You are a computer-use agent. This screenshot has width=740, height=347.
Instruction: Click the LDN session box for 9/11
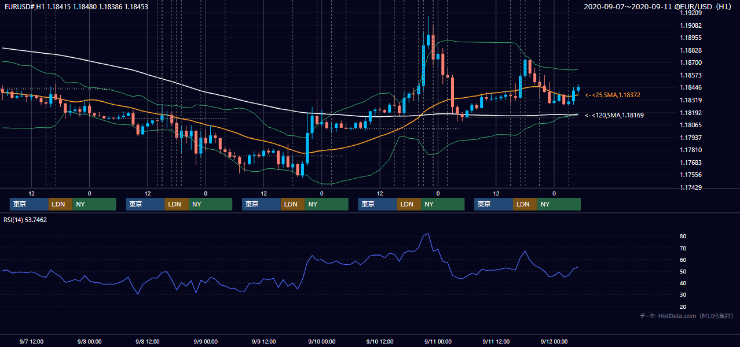pos(525,204)
